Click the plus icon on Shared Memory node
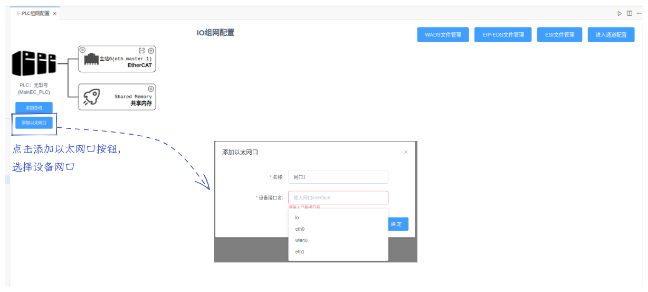648x292 pixels. tap(151, 89)
